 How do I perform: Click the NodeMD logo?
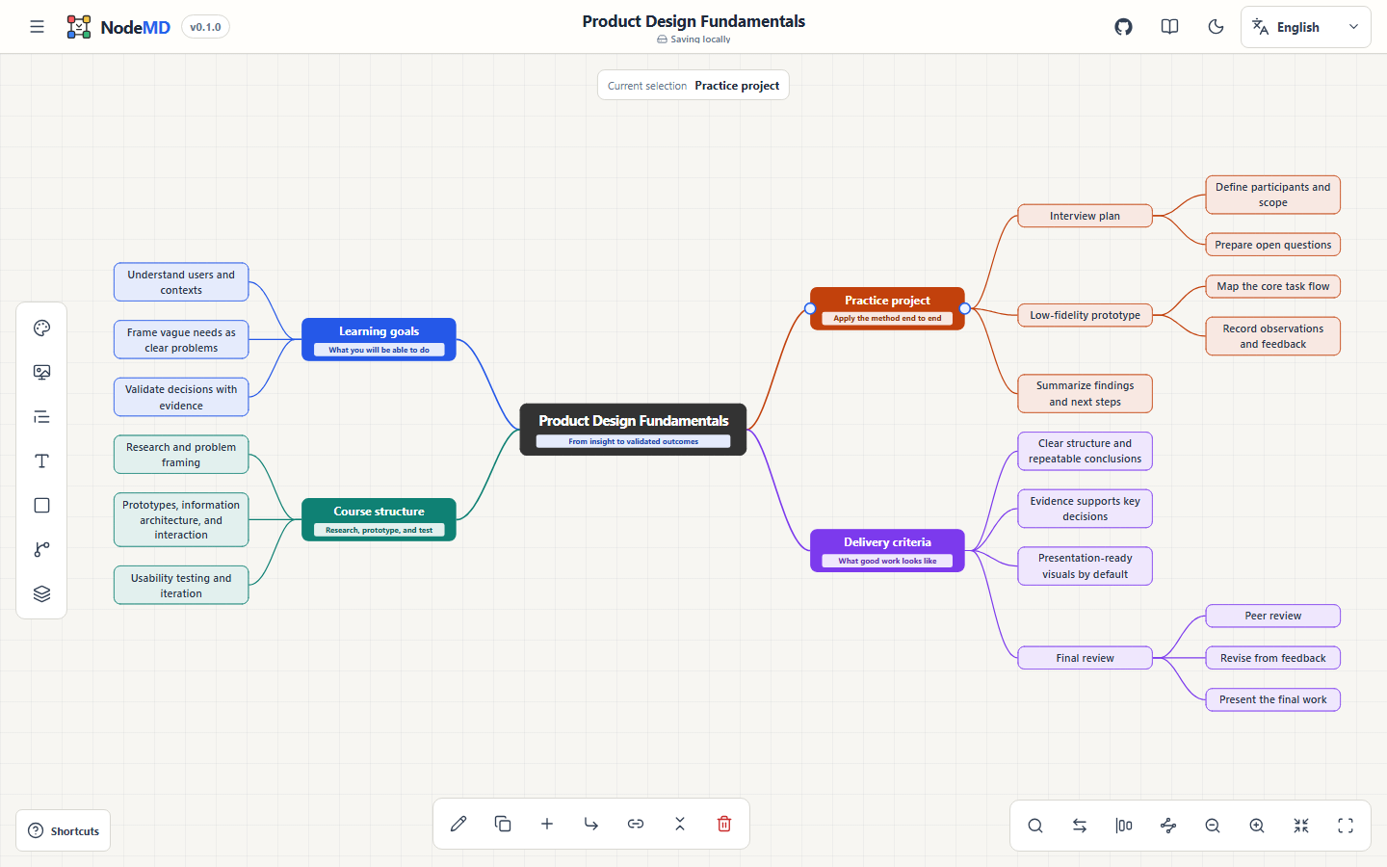pos(118,27)
